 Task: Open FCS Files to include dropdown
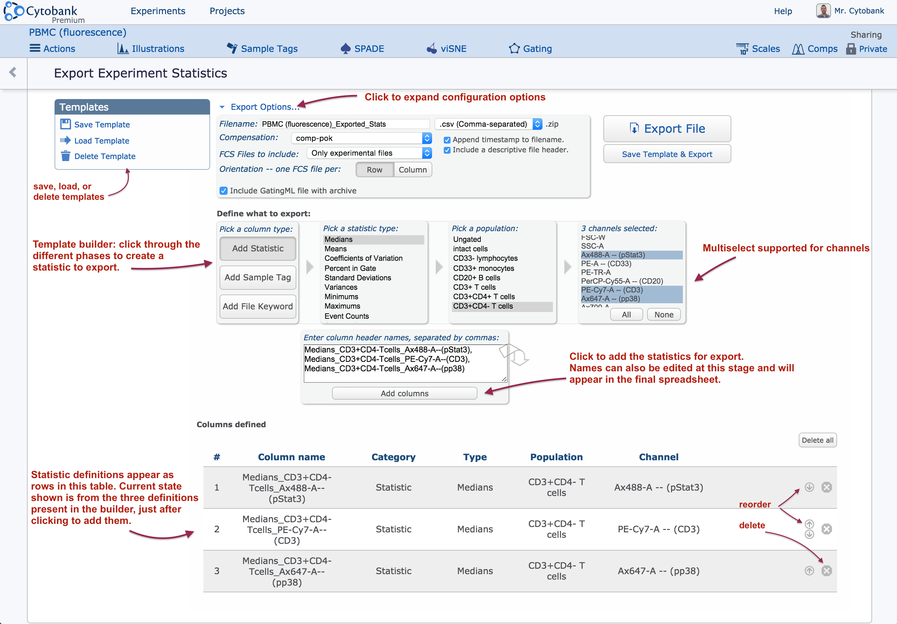click(x=369, y=153)
